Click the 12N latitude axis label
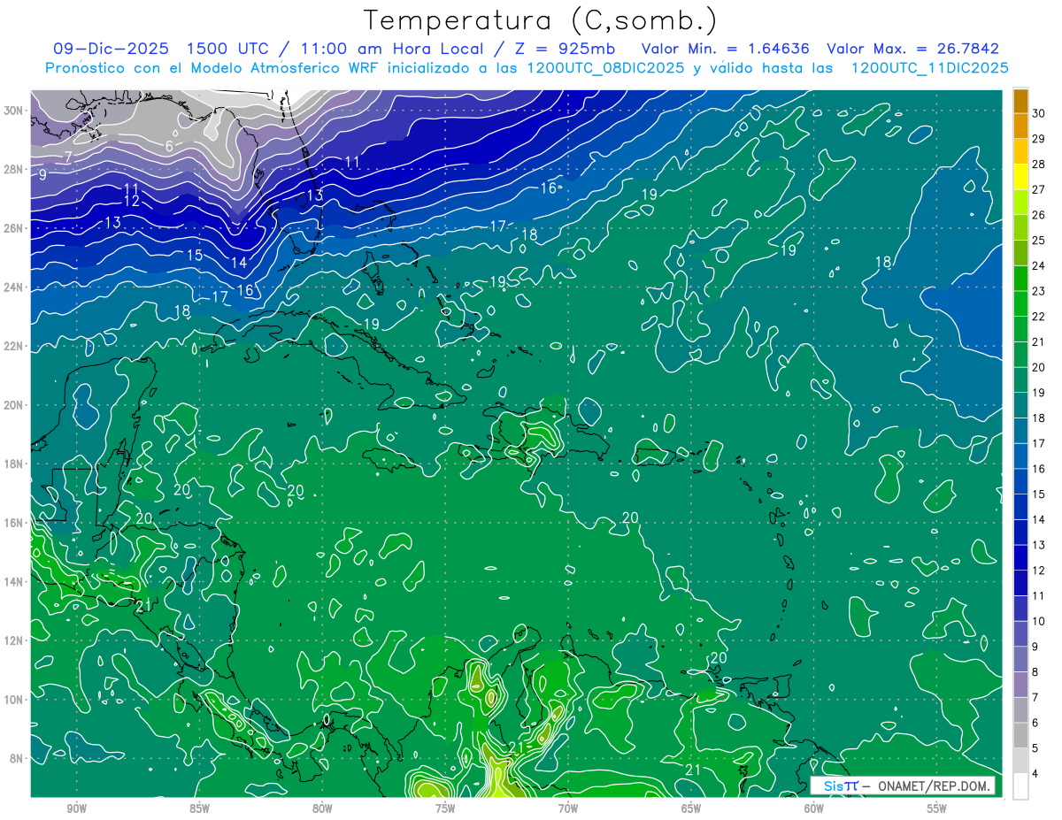1062x820 pixels. [15, 640]
